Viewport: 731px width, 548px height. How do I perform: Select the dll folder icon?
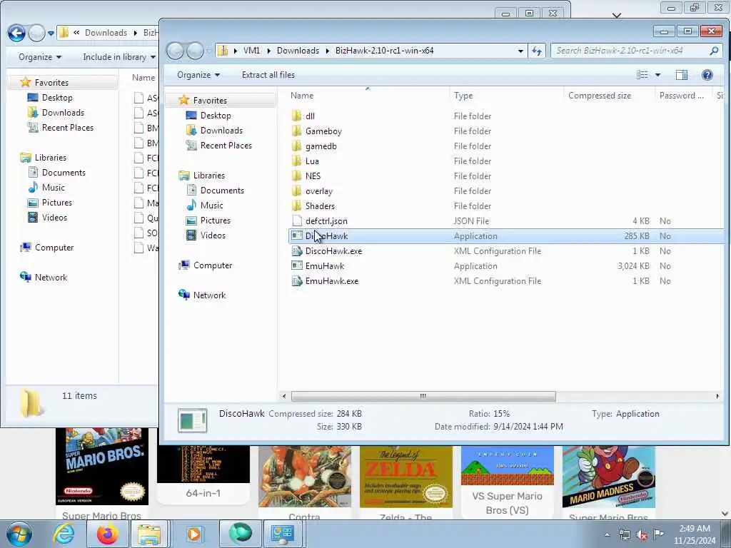(296, 116)
